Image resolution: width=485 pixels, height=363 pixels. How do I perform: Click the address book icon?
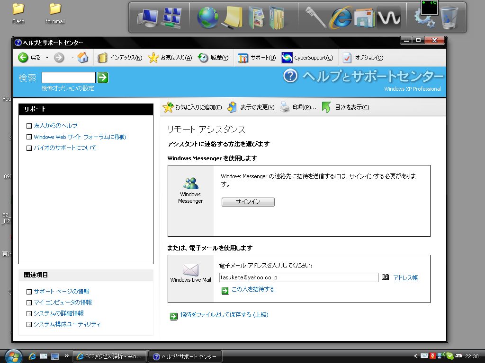[385, 277]
